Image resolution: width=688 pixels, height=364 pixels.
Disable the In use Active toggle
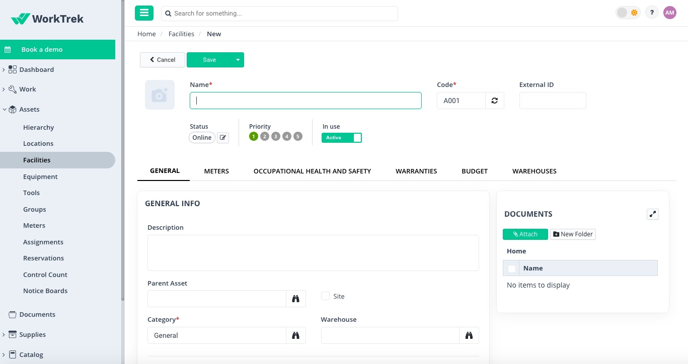coord(342,137)
